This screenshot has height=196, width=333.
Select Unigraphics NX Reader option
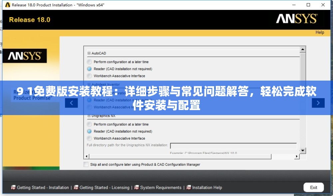[x=89, y=131]
